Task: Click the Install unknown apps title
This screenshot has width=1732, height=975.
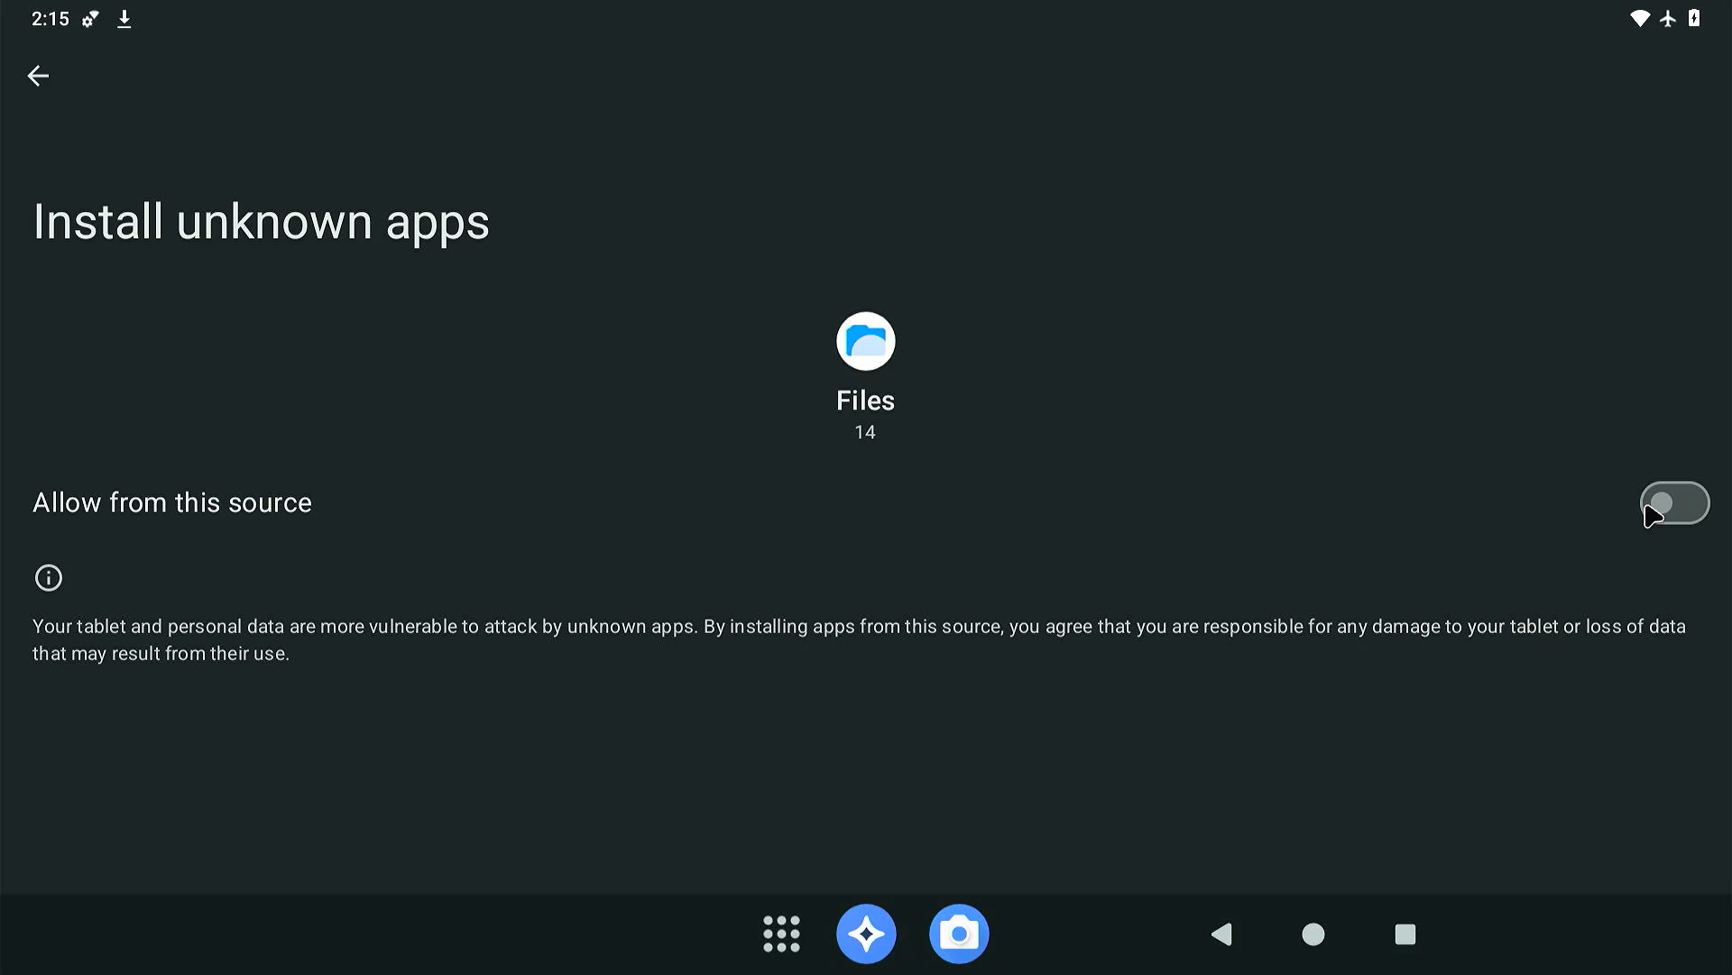Action: (261, 222)
